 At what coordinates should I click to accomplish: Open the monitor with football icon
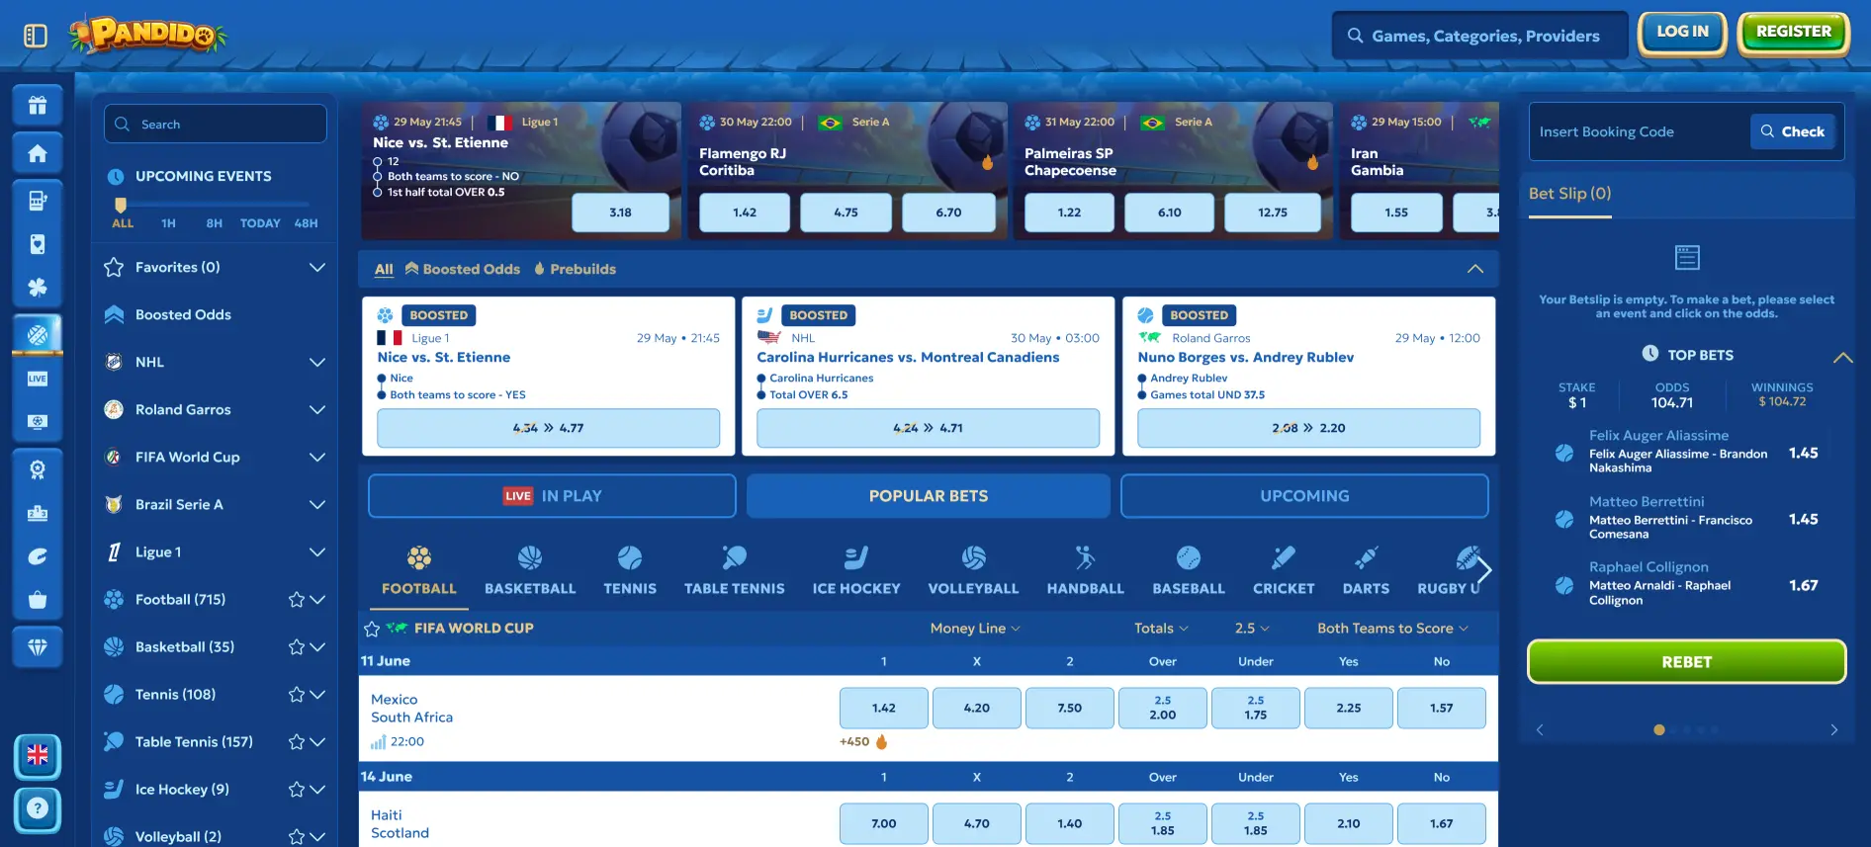38,422
